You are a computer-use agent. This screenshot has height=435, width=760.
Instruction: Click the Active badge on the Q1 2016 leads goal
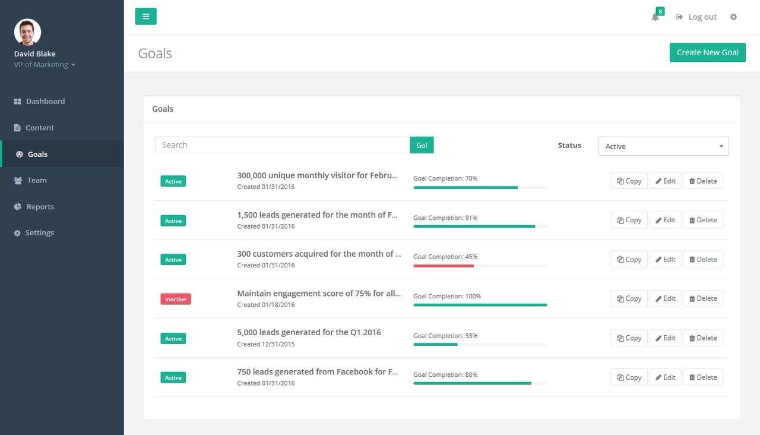pos(173,338)
